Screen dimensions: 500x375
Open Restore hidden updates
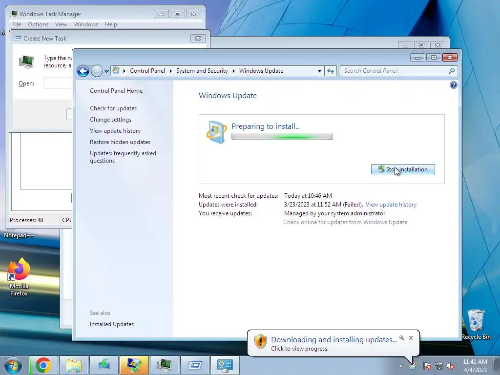(120, 142)
